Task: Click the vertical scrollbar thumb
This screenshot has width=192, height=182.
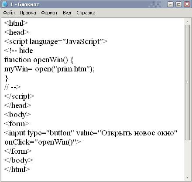Action: click(x=187, y=82)
